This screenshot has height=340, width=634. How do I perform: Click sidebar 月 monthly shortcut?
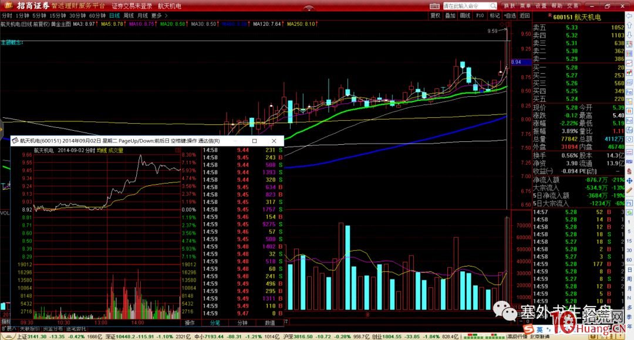(629, 289)
